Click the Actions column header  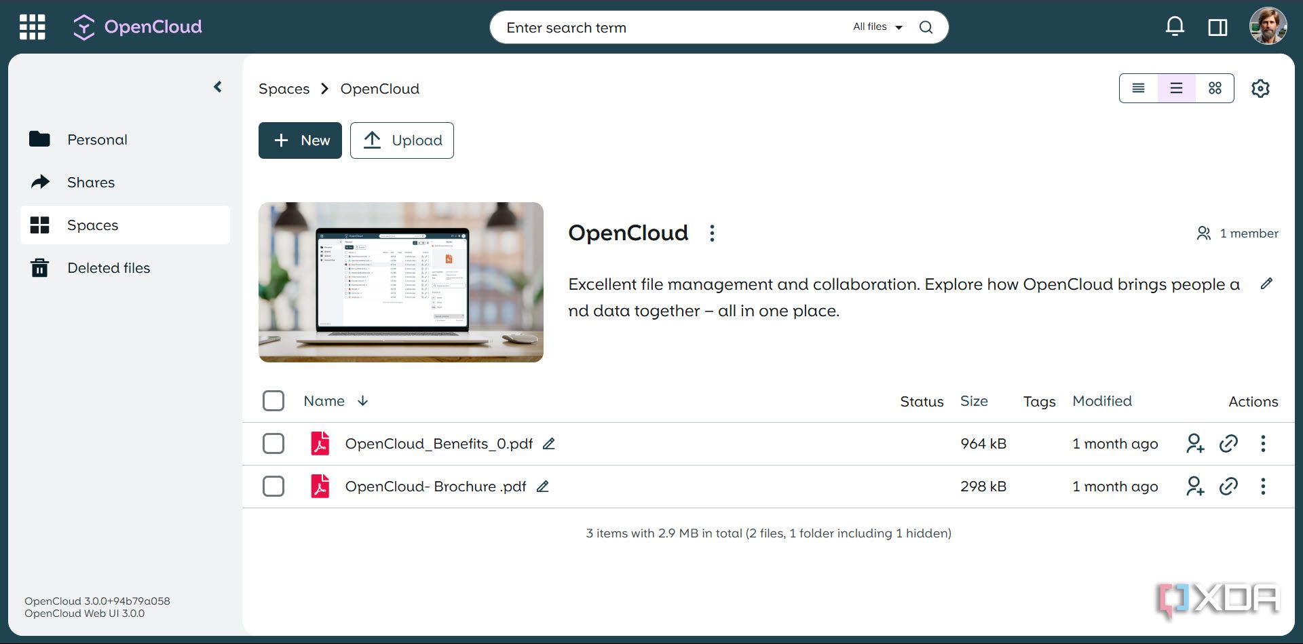point(1253,402)
